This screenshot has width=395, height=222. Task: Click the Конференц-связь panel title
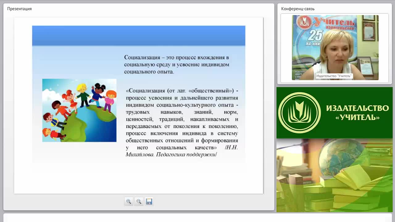click(298, 9)
